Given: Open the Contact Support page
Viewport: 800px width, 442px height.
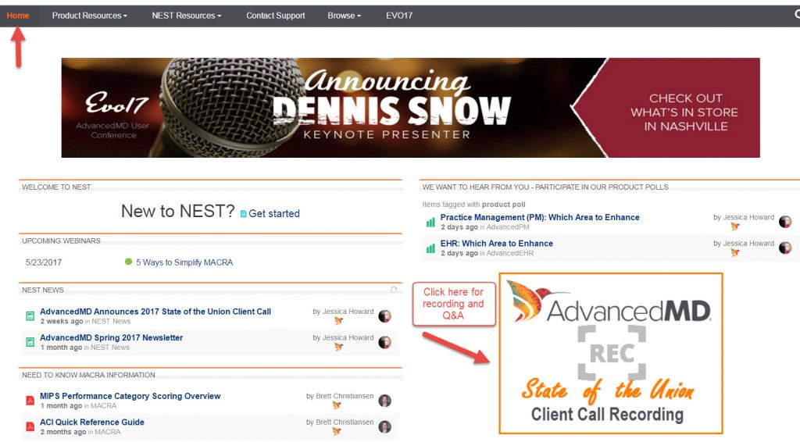Looking at the screenshot, I should (276, 16).
